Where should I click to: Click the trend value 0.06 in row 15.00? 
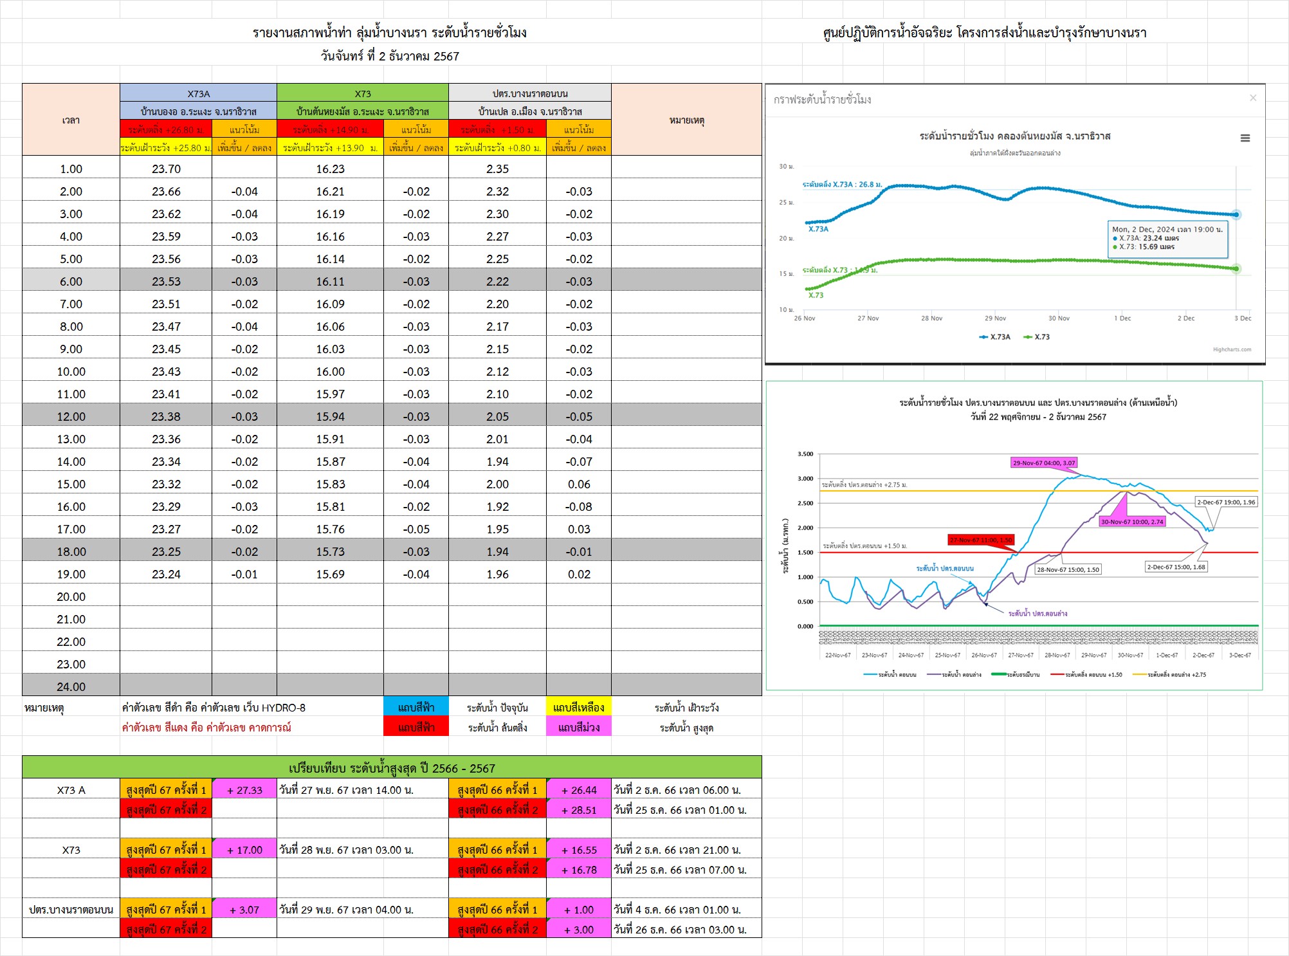pos(579,484)
